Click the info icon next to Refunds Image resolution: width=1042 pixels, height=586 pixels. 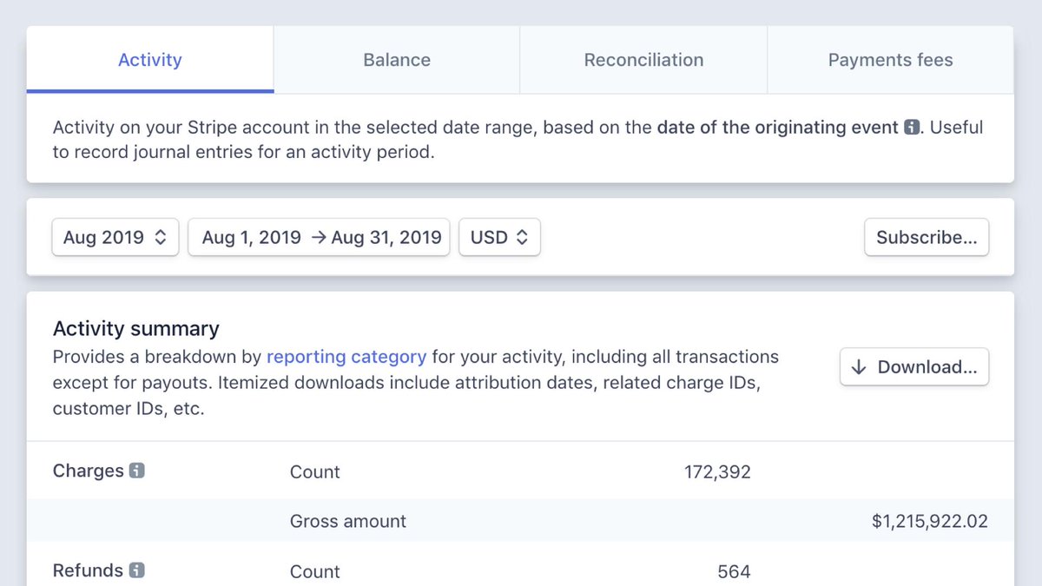pyautogui.click(x=136, y=570)
